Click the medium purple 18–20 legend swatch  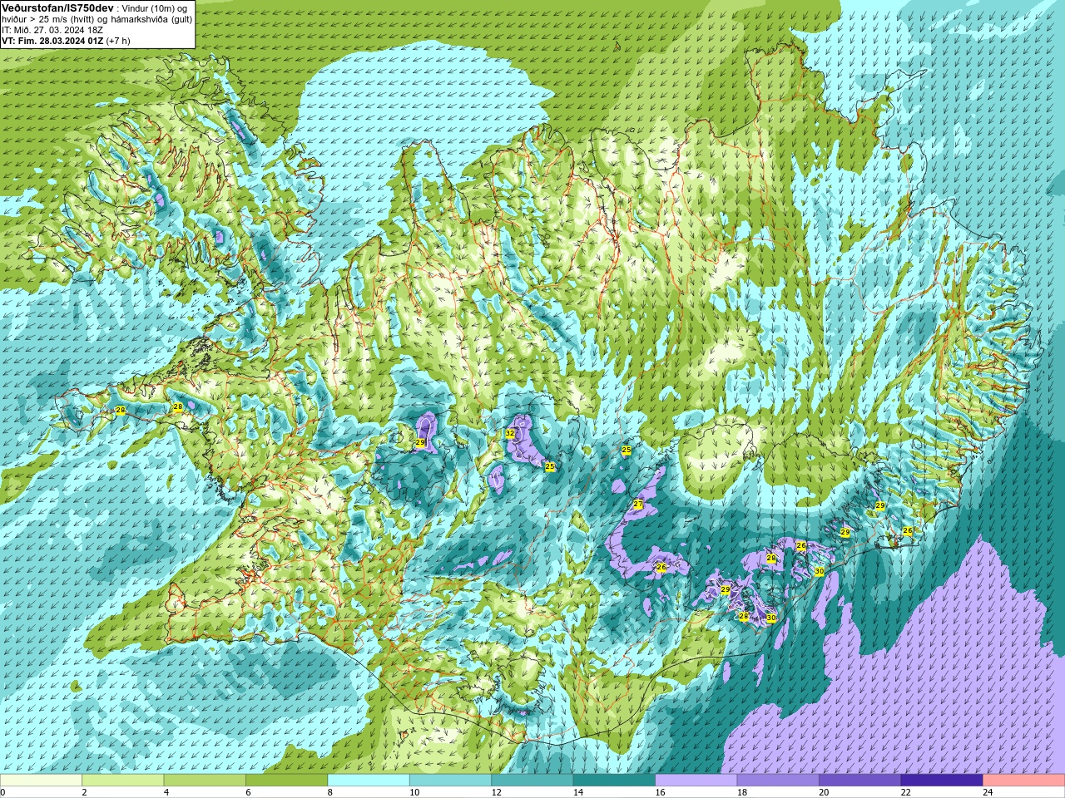tap(778, 781)
